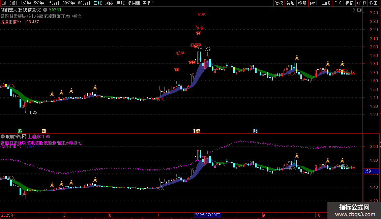Select the 60分钟 period tab
The image size is (381, 219).
point(84,3)
